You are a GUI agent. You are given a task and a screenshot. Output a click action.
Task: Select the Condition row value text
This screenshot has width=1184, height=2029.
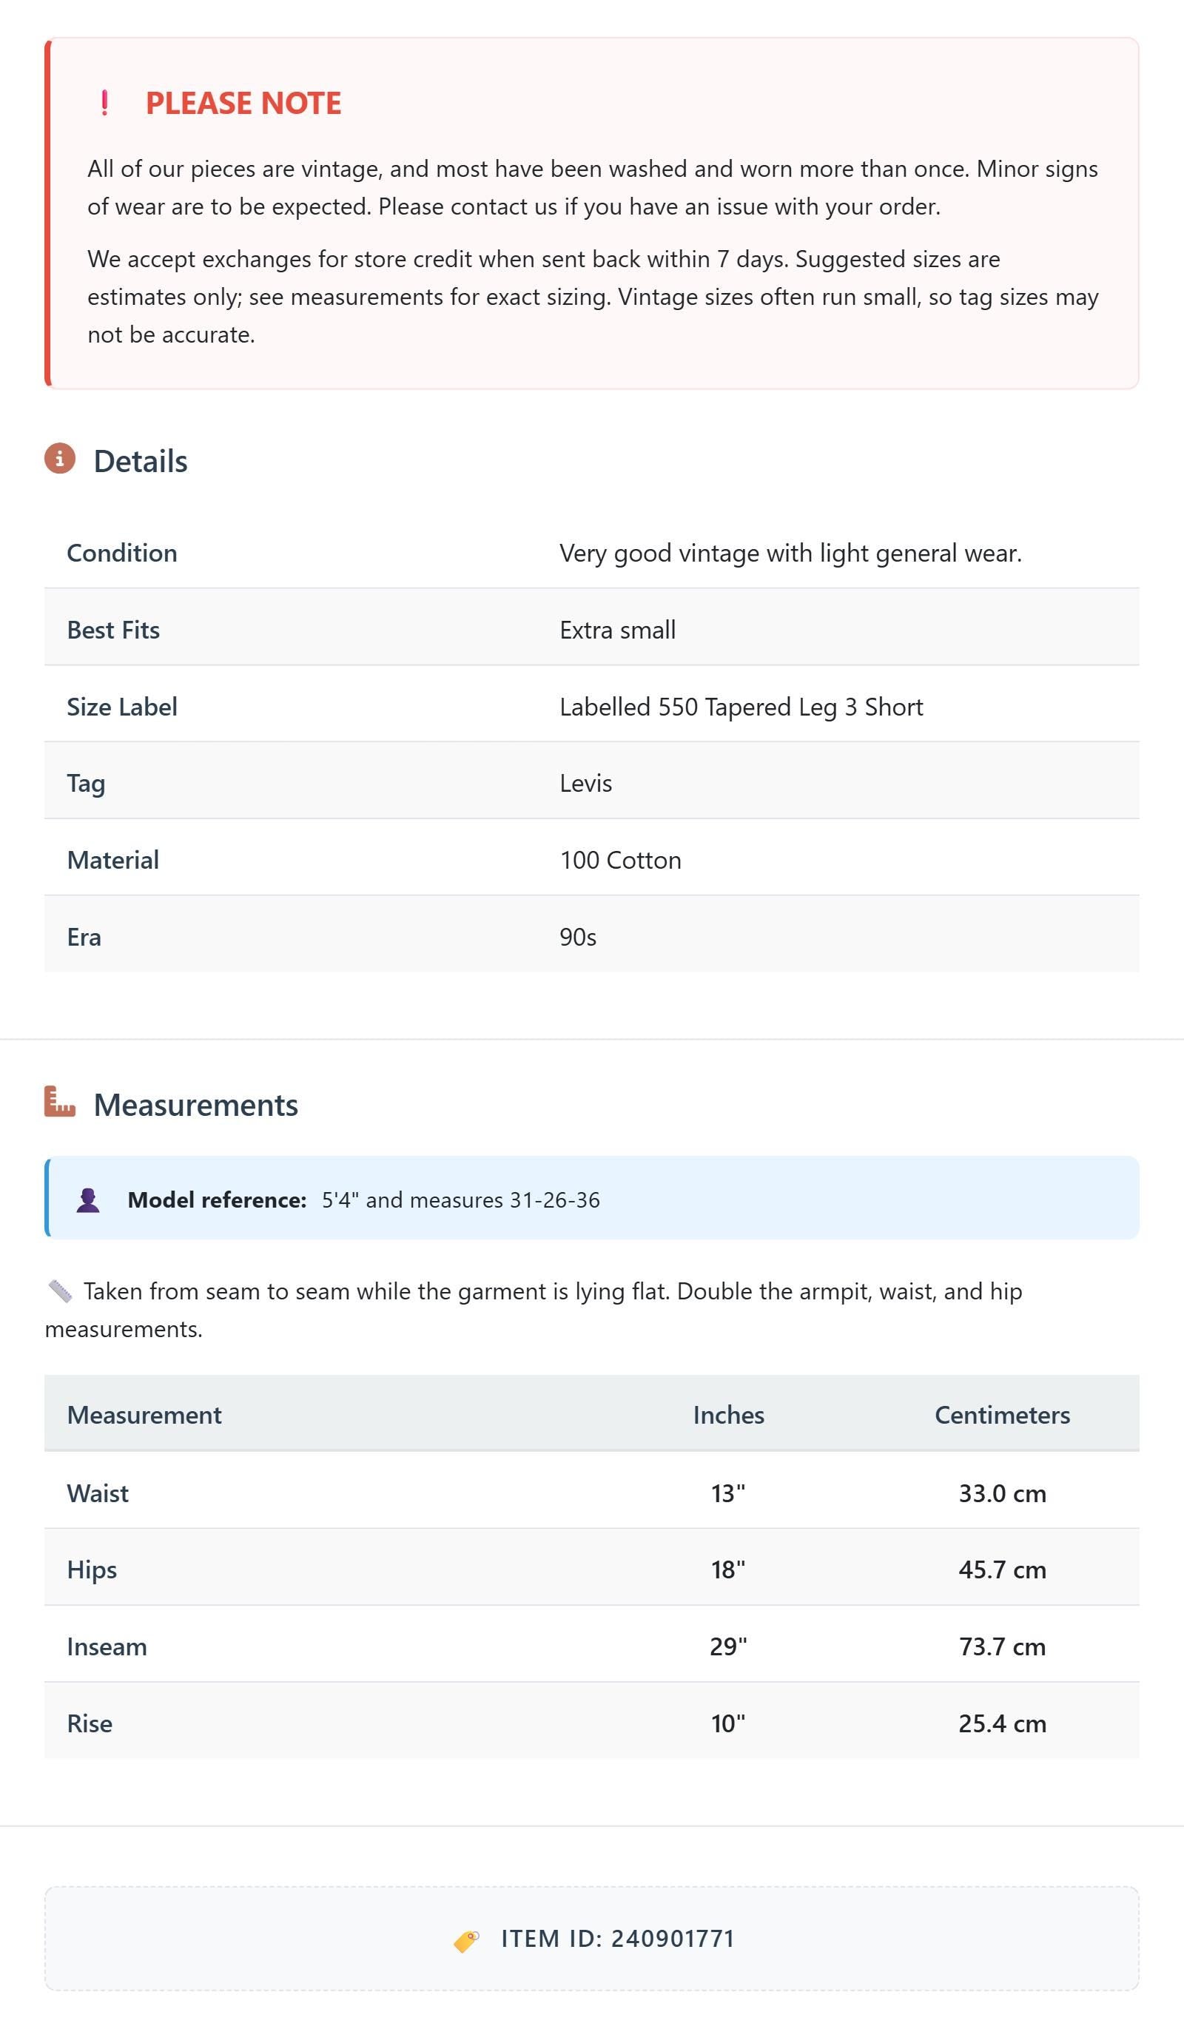790,553
